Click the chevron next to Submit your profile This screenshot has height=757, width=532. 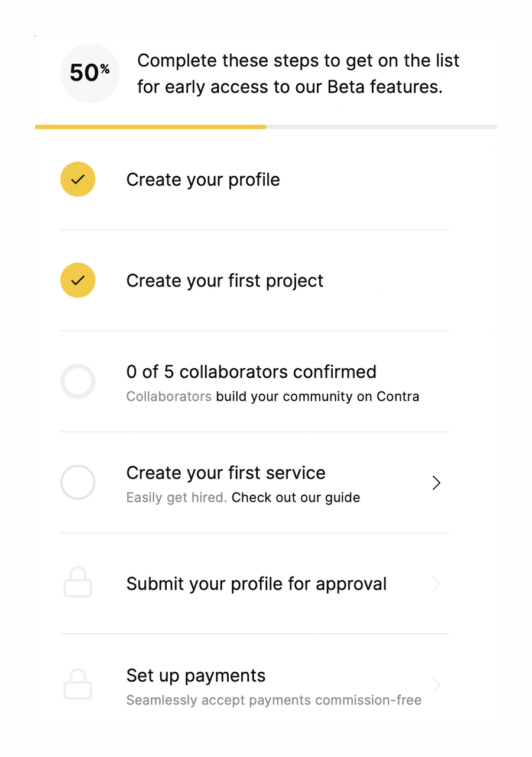pyautogui.click(x=436, y=584)
